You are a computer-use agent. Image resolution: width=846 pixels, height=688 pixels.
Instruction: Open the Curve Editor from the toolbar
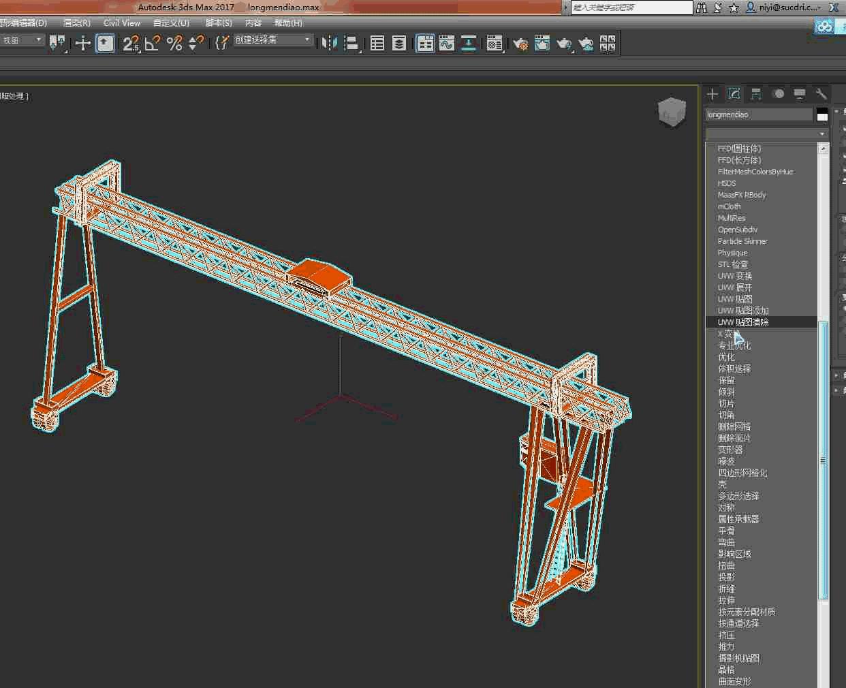447,44
